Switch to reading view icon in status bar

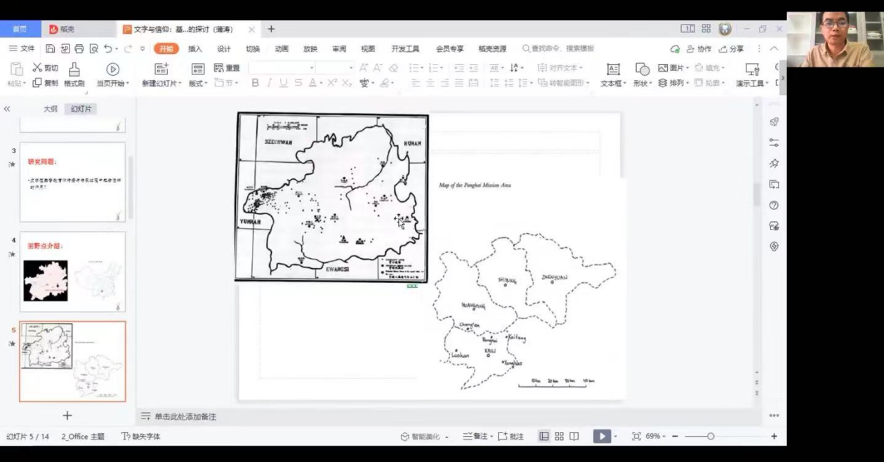click(574, 436)
